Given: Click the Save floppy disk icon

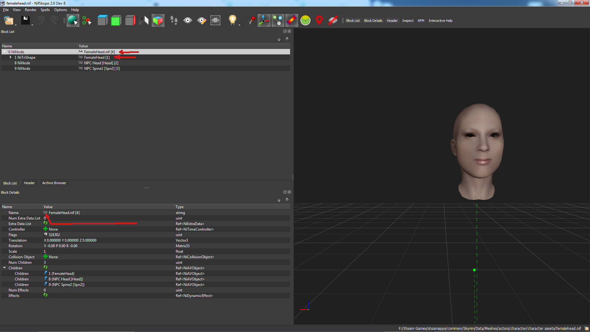Looking at the screenshot, I should pyautogui.click(x=25, y=21).
